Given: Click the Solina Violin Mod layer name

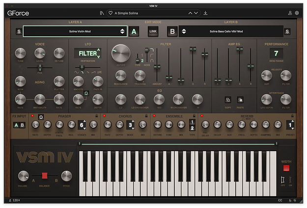Looking at the screenshot, I should [x=80, y=31].
